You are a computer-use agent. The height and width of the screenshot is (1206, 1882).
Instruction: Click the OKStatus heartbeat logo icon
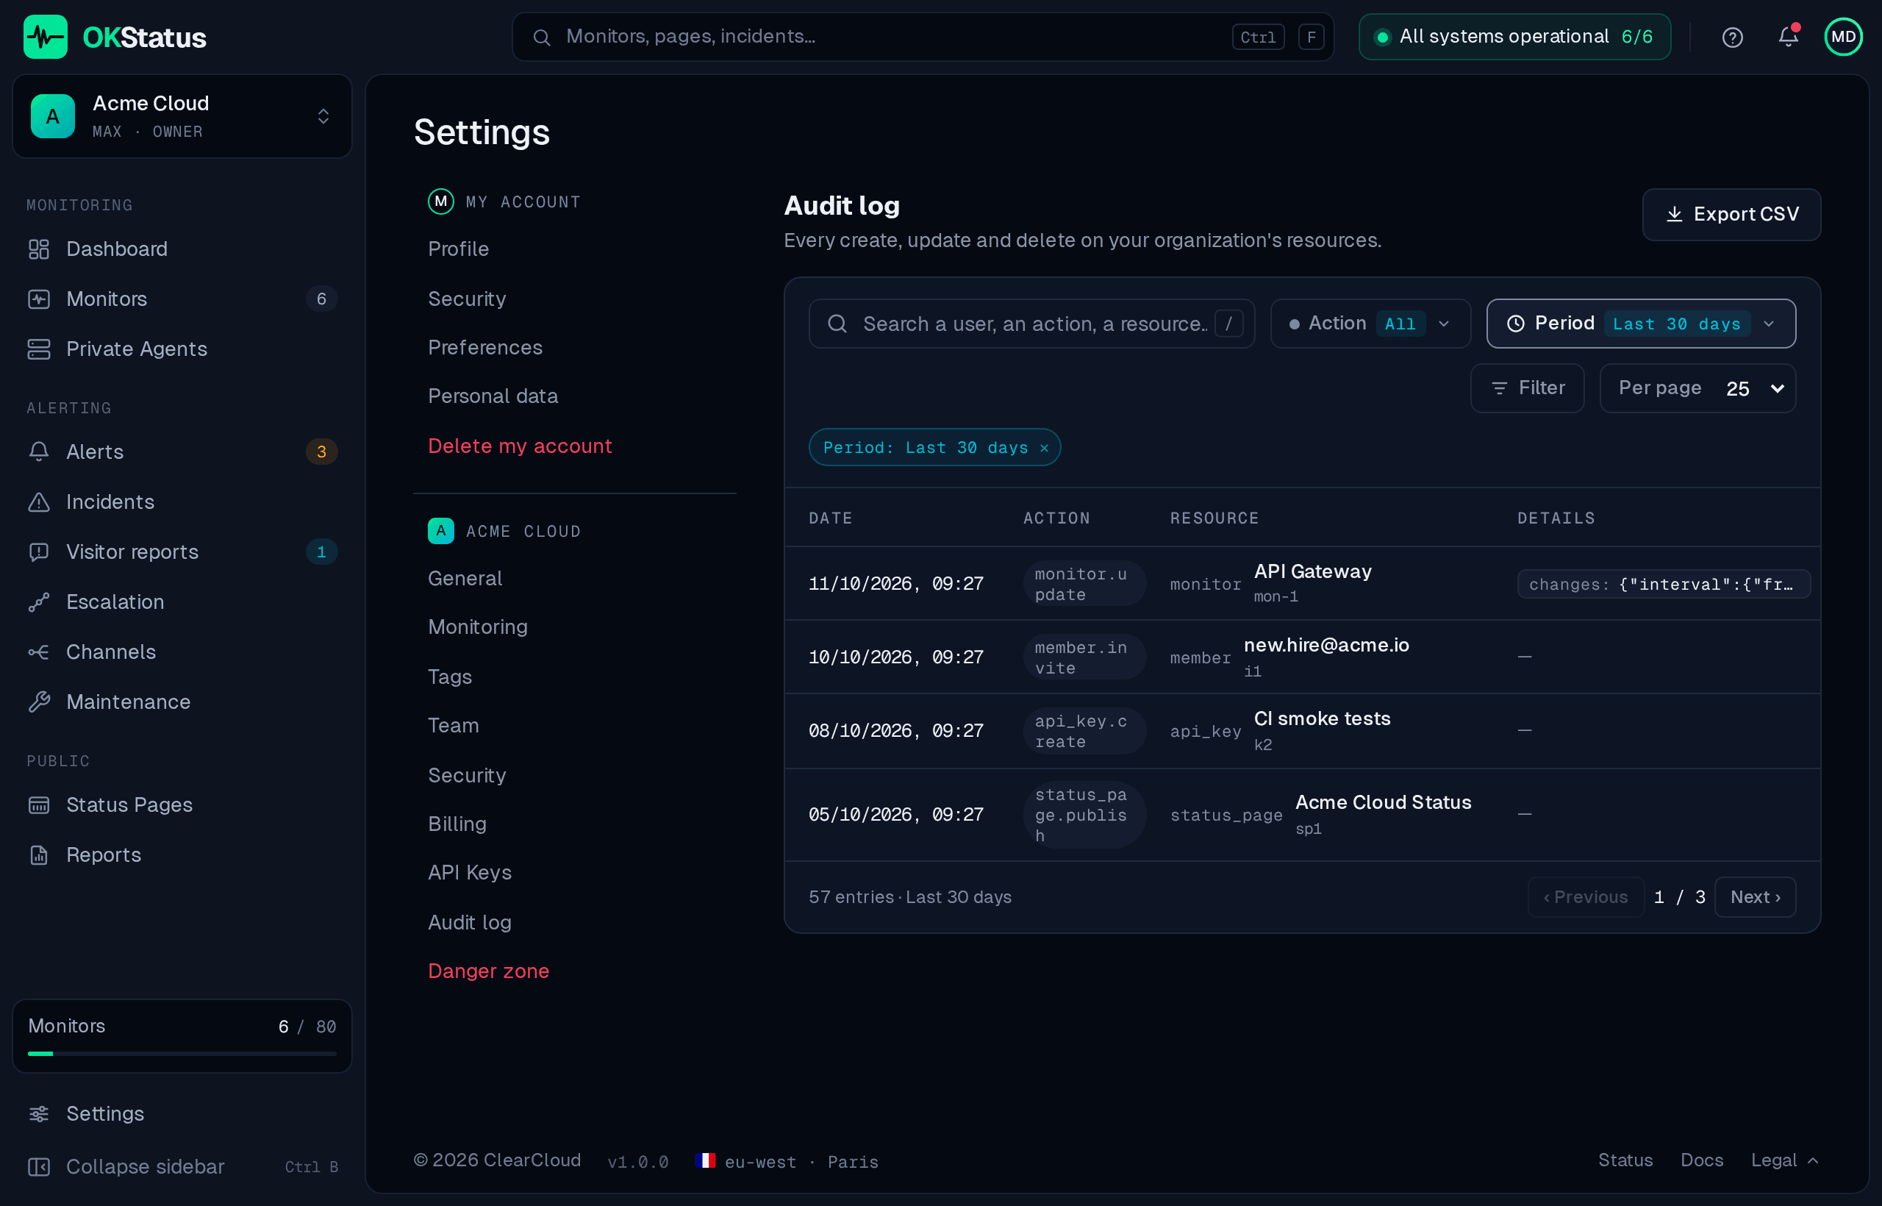coord(45,37)
